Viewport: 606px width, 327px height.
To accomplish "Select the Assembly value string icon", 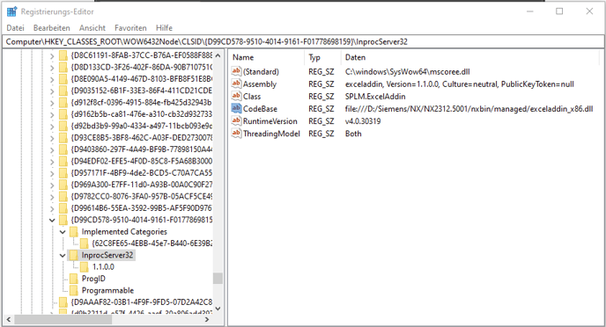I will (236, 84).
